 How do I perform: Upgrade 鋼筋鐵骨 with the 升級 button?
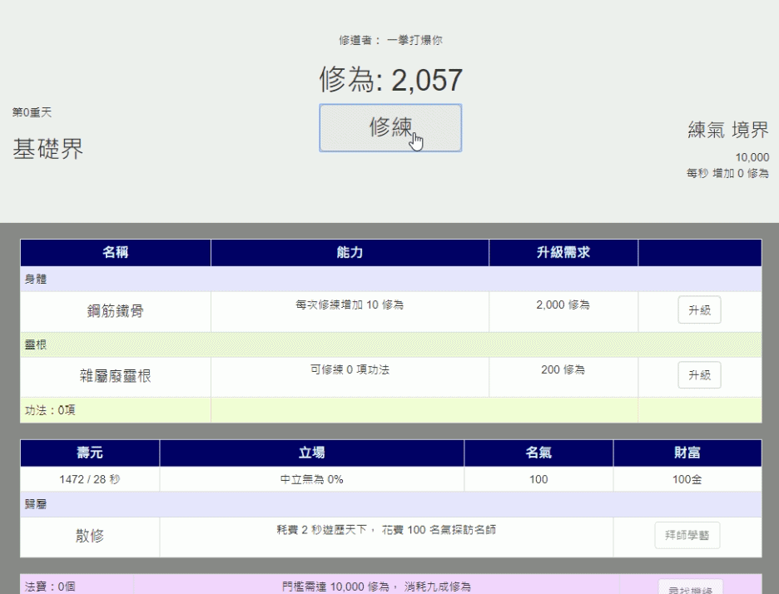(699, 309)
